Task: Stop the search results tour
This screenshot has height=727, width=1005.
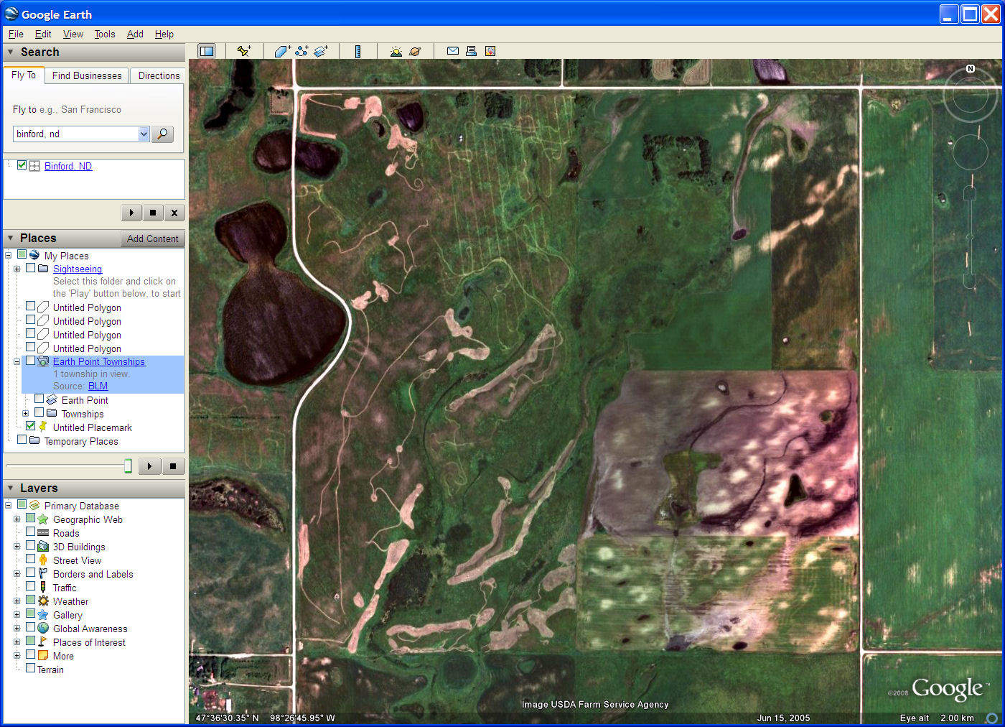Action: (153, 213)
